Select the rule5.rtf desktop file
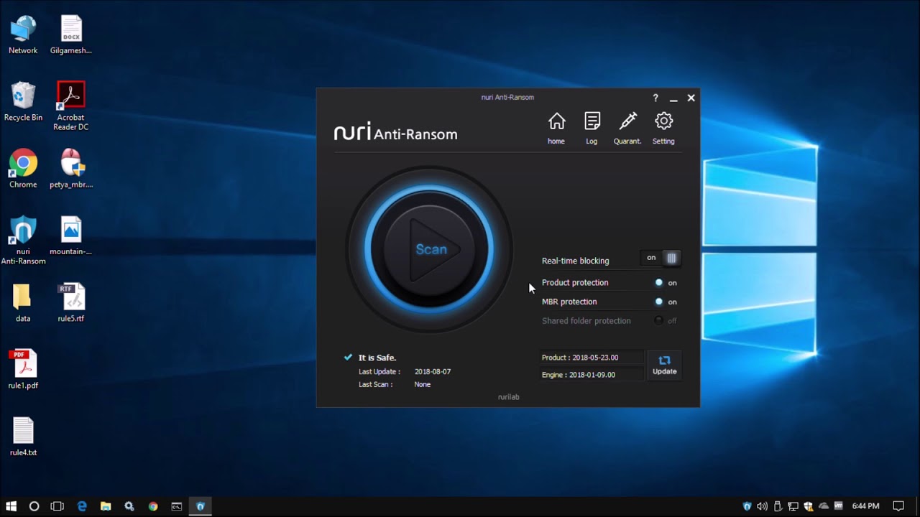Viewport: 920px width, 517px height. (x=71, y=303)
